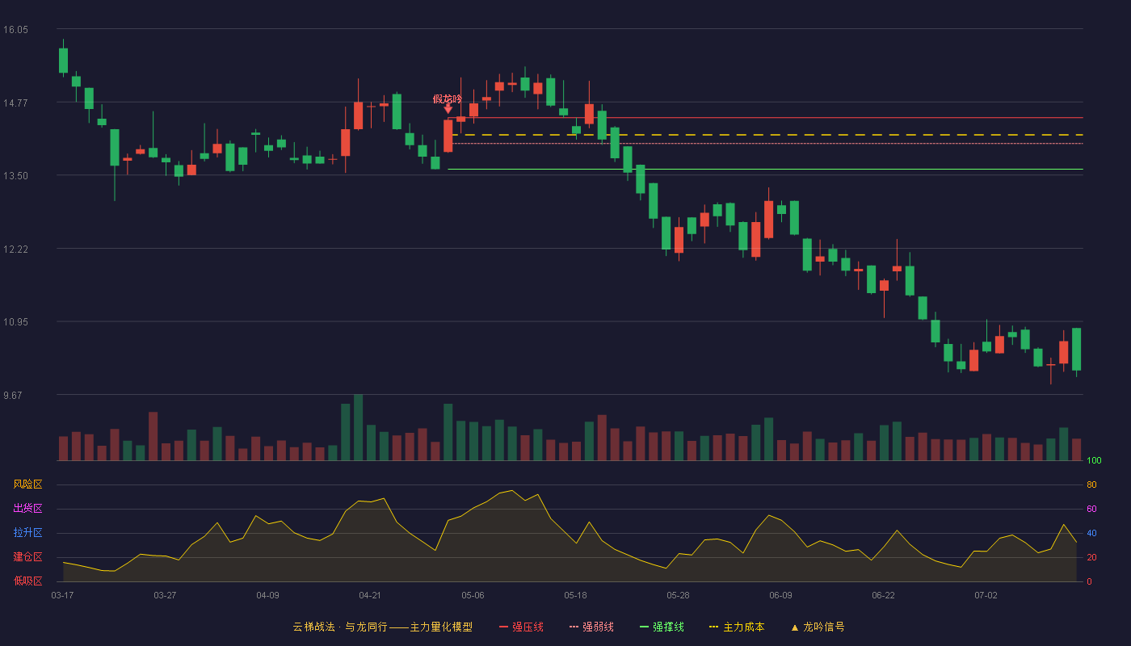Toggle the 龙吟信号 legend label

(x=824, y=627)
